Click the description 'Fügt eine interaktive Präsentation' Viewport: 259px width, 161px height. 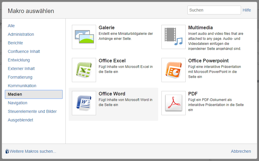tap(215, 72)
